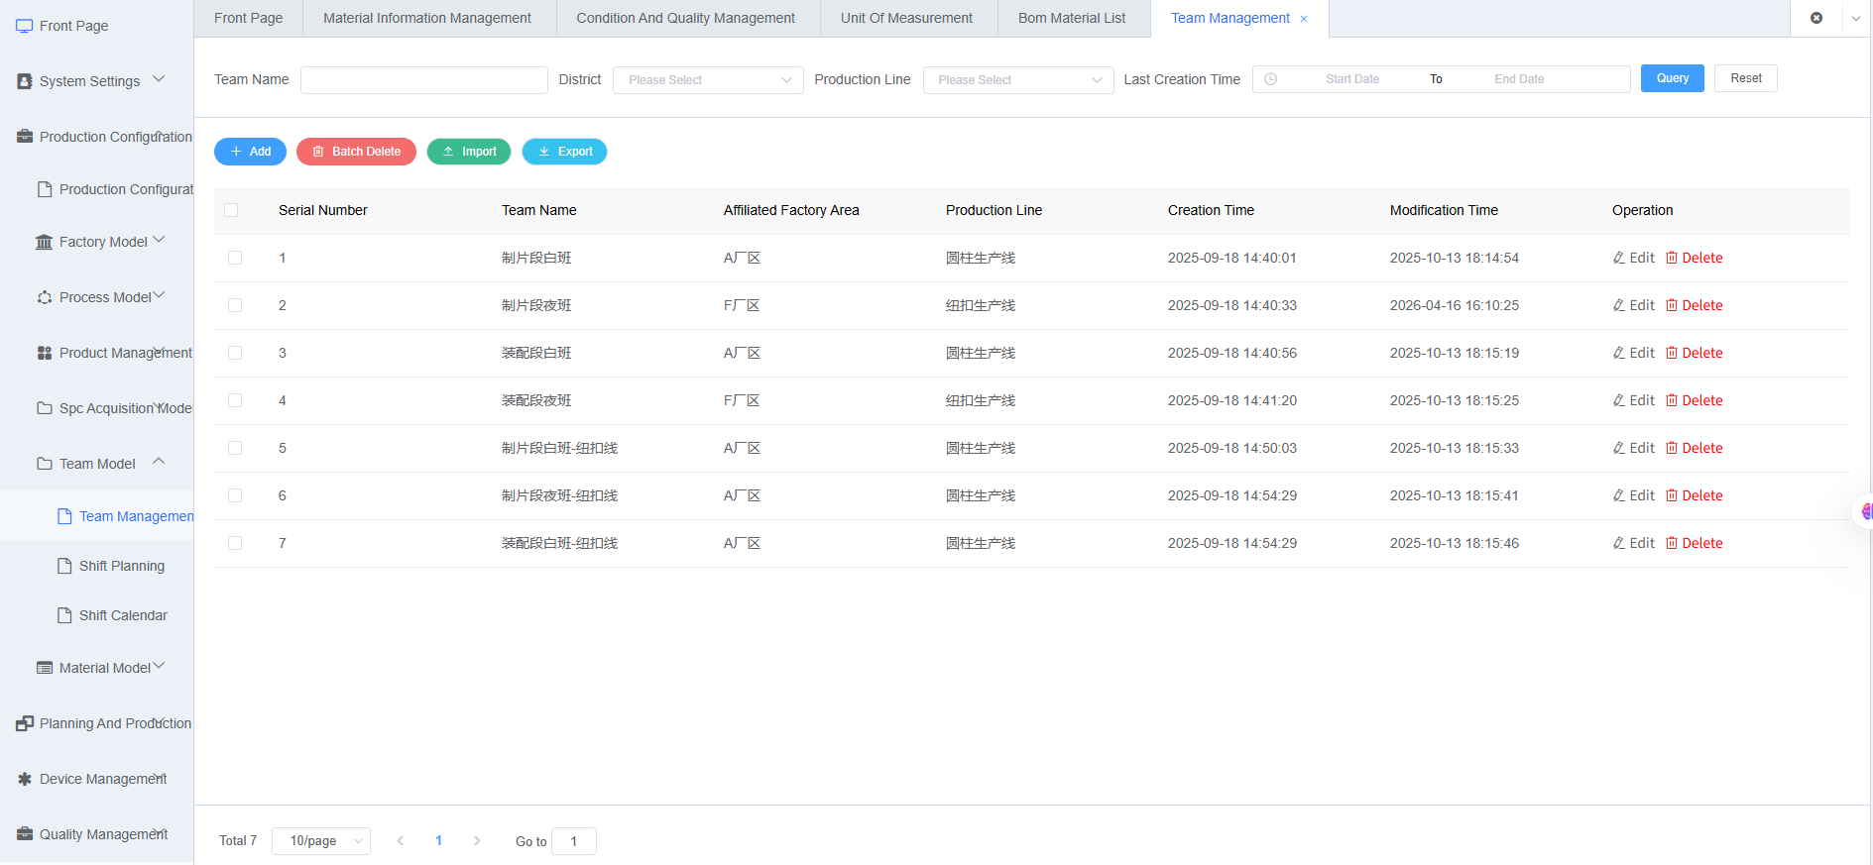Image resolution: width=1873 pixels, height=865 pixels.
Task: Expand the Process Model menu
Action: click(x=159, y=295)
